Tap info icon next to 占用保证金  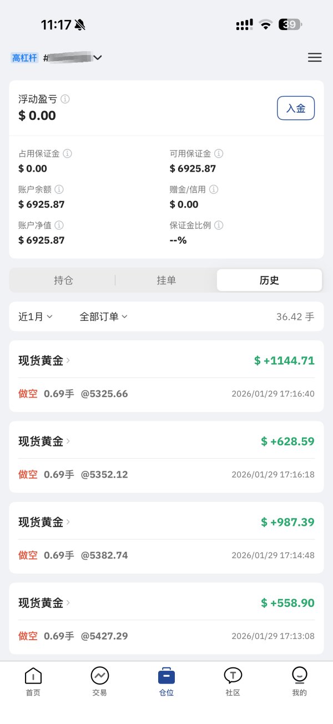[x=68, y=154]
